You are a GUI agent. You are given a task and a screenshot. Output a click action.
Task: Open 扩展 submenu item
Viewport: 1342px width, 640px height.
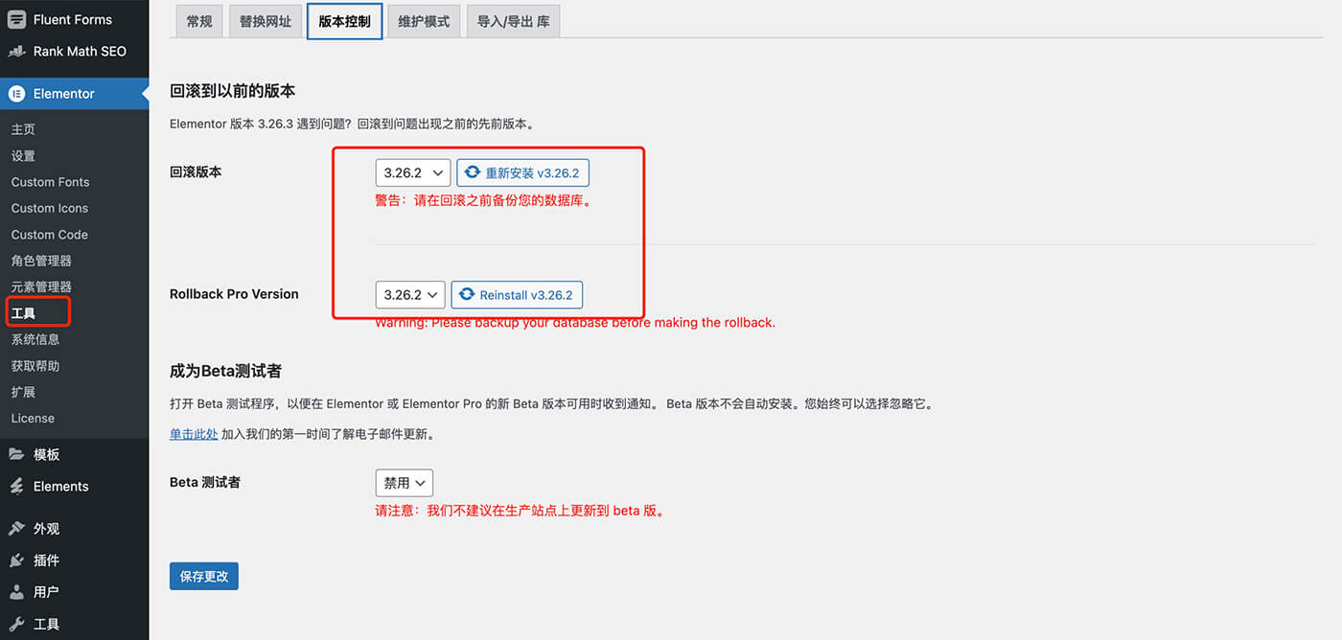click(x=23, y=392)
